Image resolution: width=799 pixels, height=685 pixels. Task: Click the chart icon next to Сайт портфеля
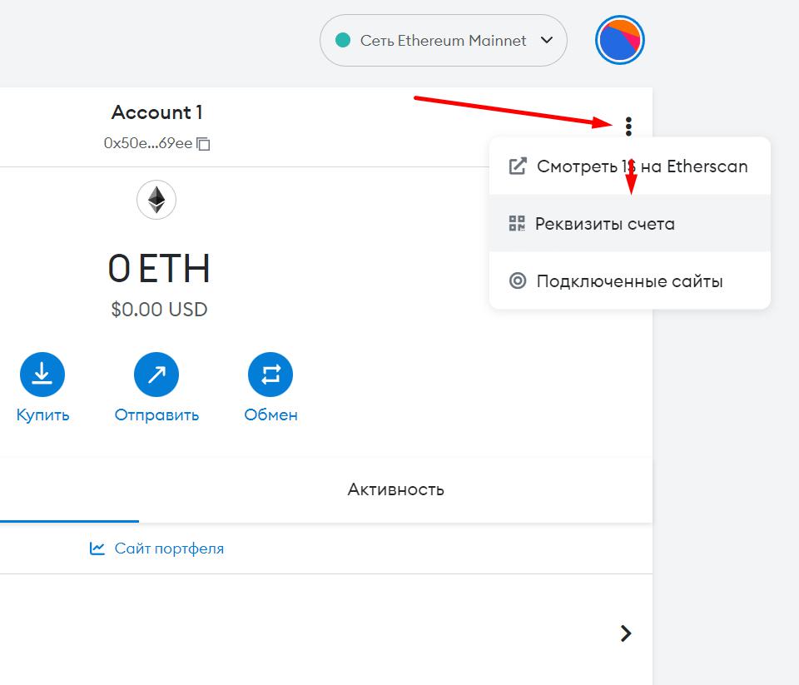(96, 548)
